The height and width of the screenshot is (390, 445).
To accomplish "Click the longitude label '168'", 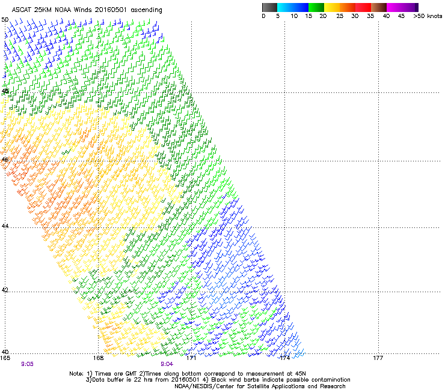I will 98,358.
